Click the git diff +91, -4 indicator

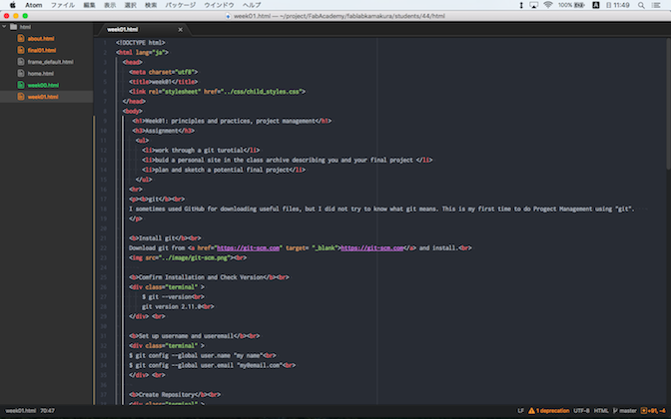(x=653, y=411)
